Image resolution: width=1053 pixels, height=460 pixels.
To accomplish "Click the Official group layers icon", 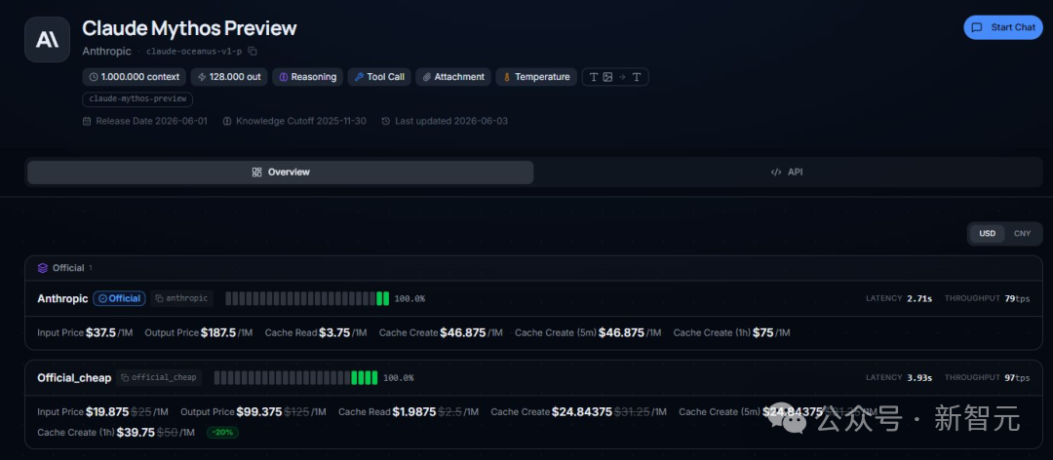I will pos(42,268).
